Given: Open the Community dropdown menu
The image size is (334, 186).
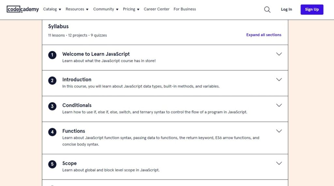Looking at the screenshot, I should tap(106, 9).
